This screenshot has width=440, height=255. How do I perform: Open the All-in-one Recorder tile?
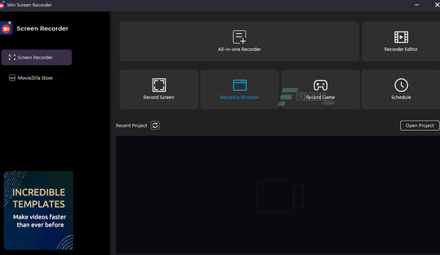tap(239, 41)
